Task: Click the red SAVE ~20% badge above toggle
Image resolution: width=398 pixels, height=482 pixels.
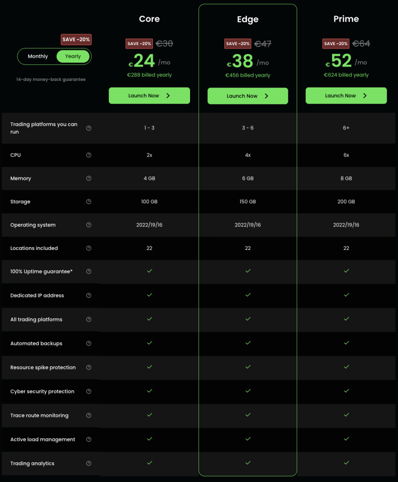Action: click(76, 40)
